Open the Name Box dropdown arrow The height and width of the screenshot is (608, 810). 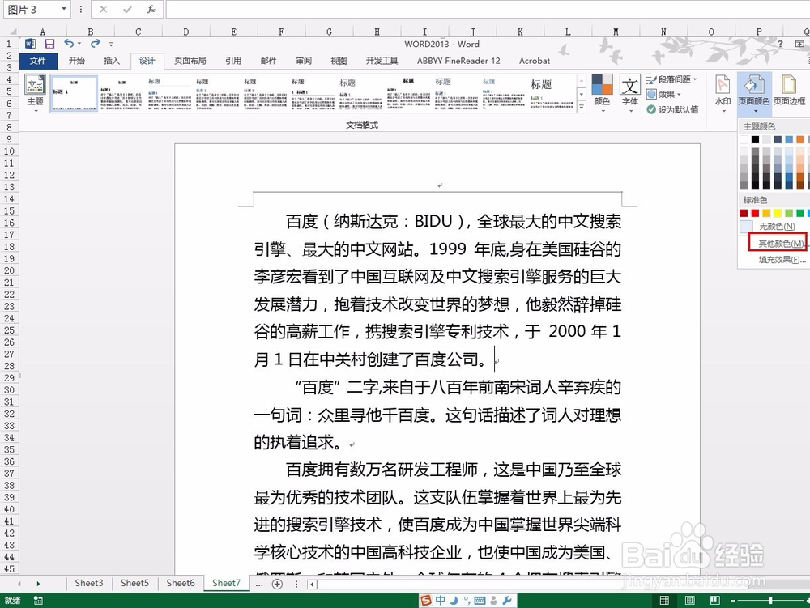pyautogui.click(x=63, y=9)
